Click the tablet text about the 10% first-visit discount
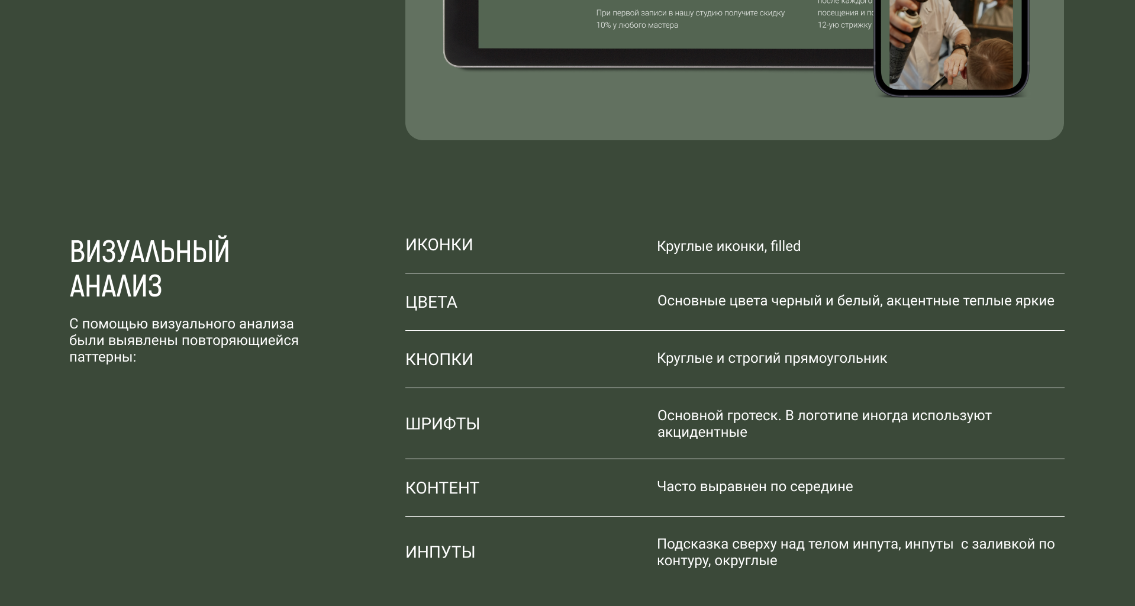 (691, 19)
